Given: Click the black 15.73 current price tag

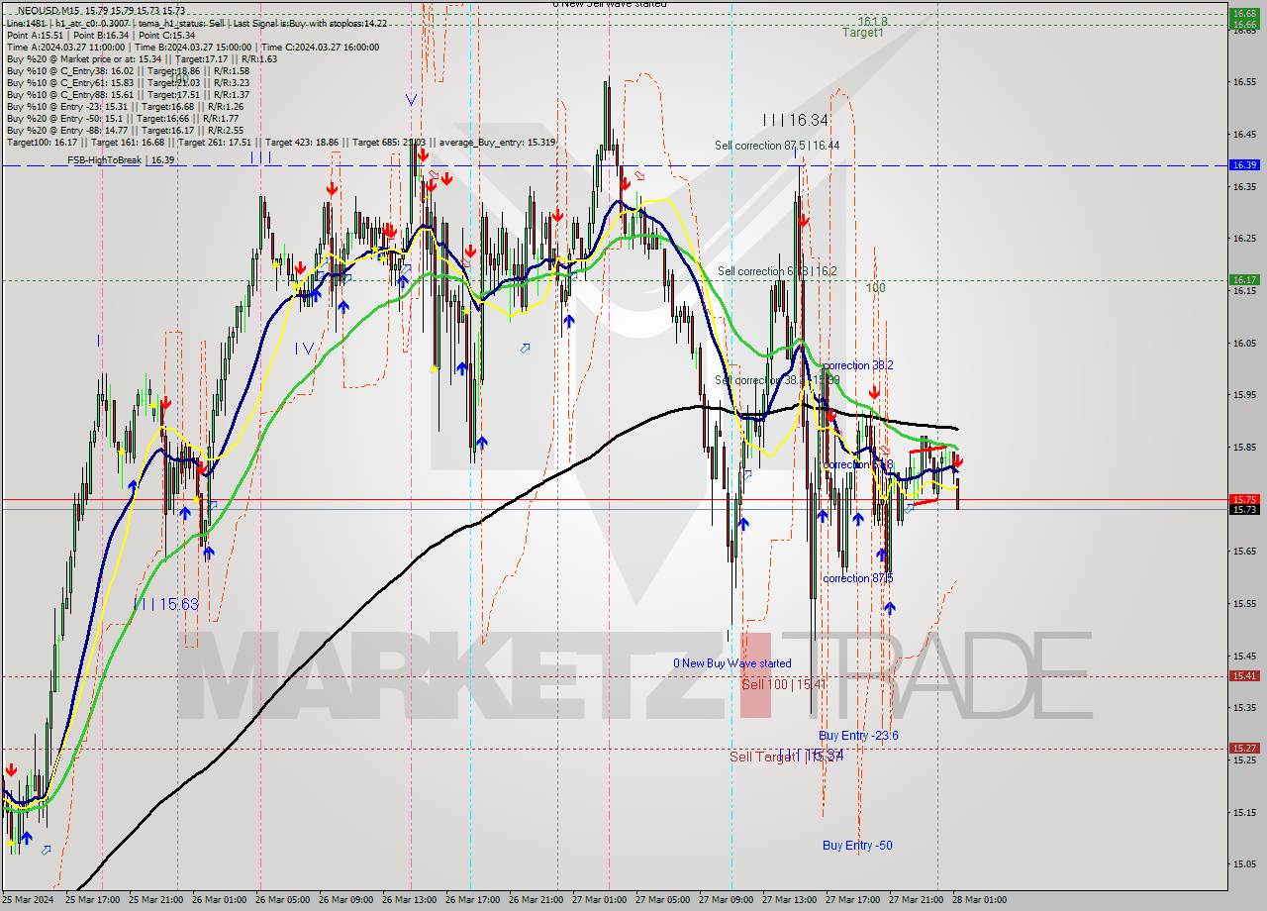Looking at the screenshot, I should [x=1244, y=509].
